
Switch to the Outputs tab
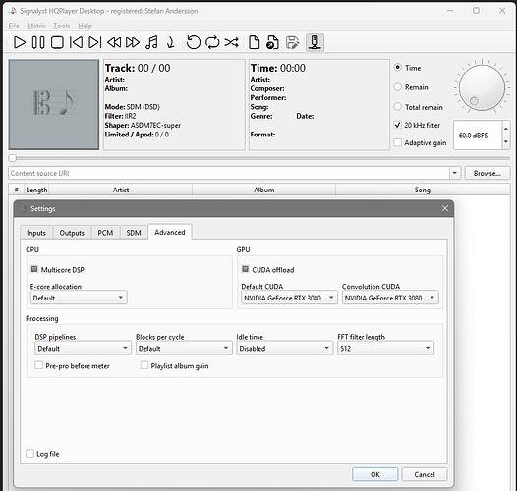tap(72, 233)
